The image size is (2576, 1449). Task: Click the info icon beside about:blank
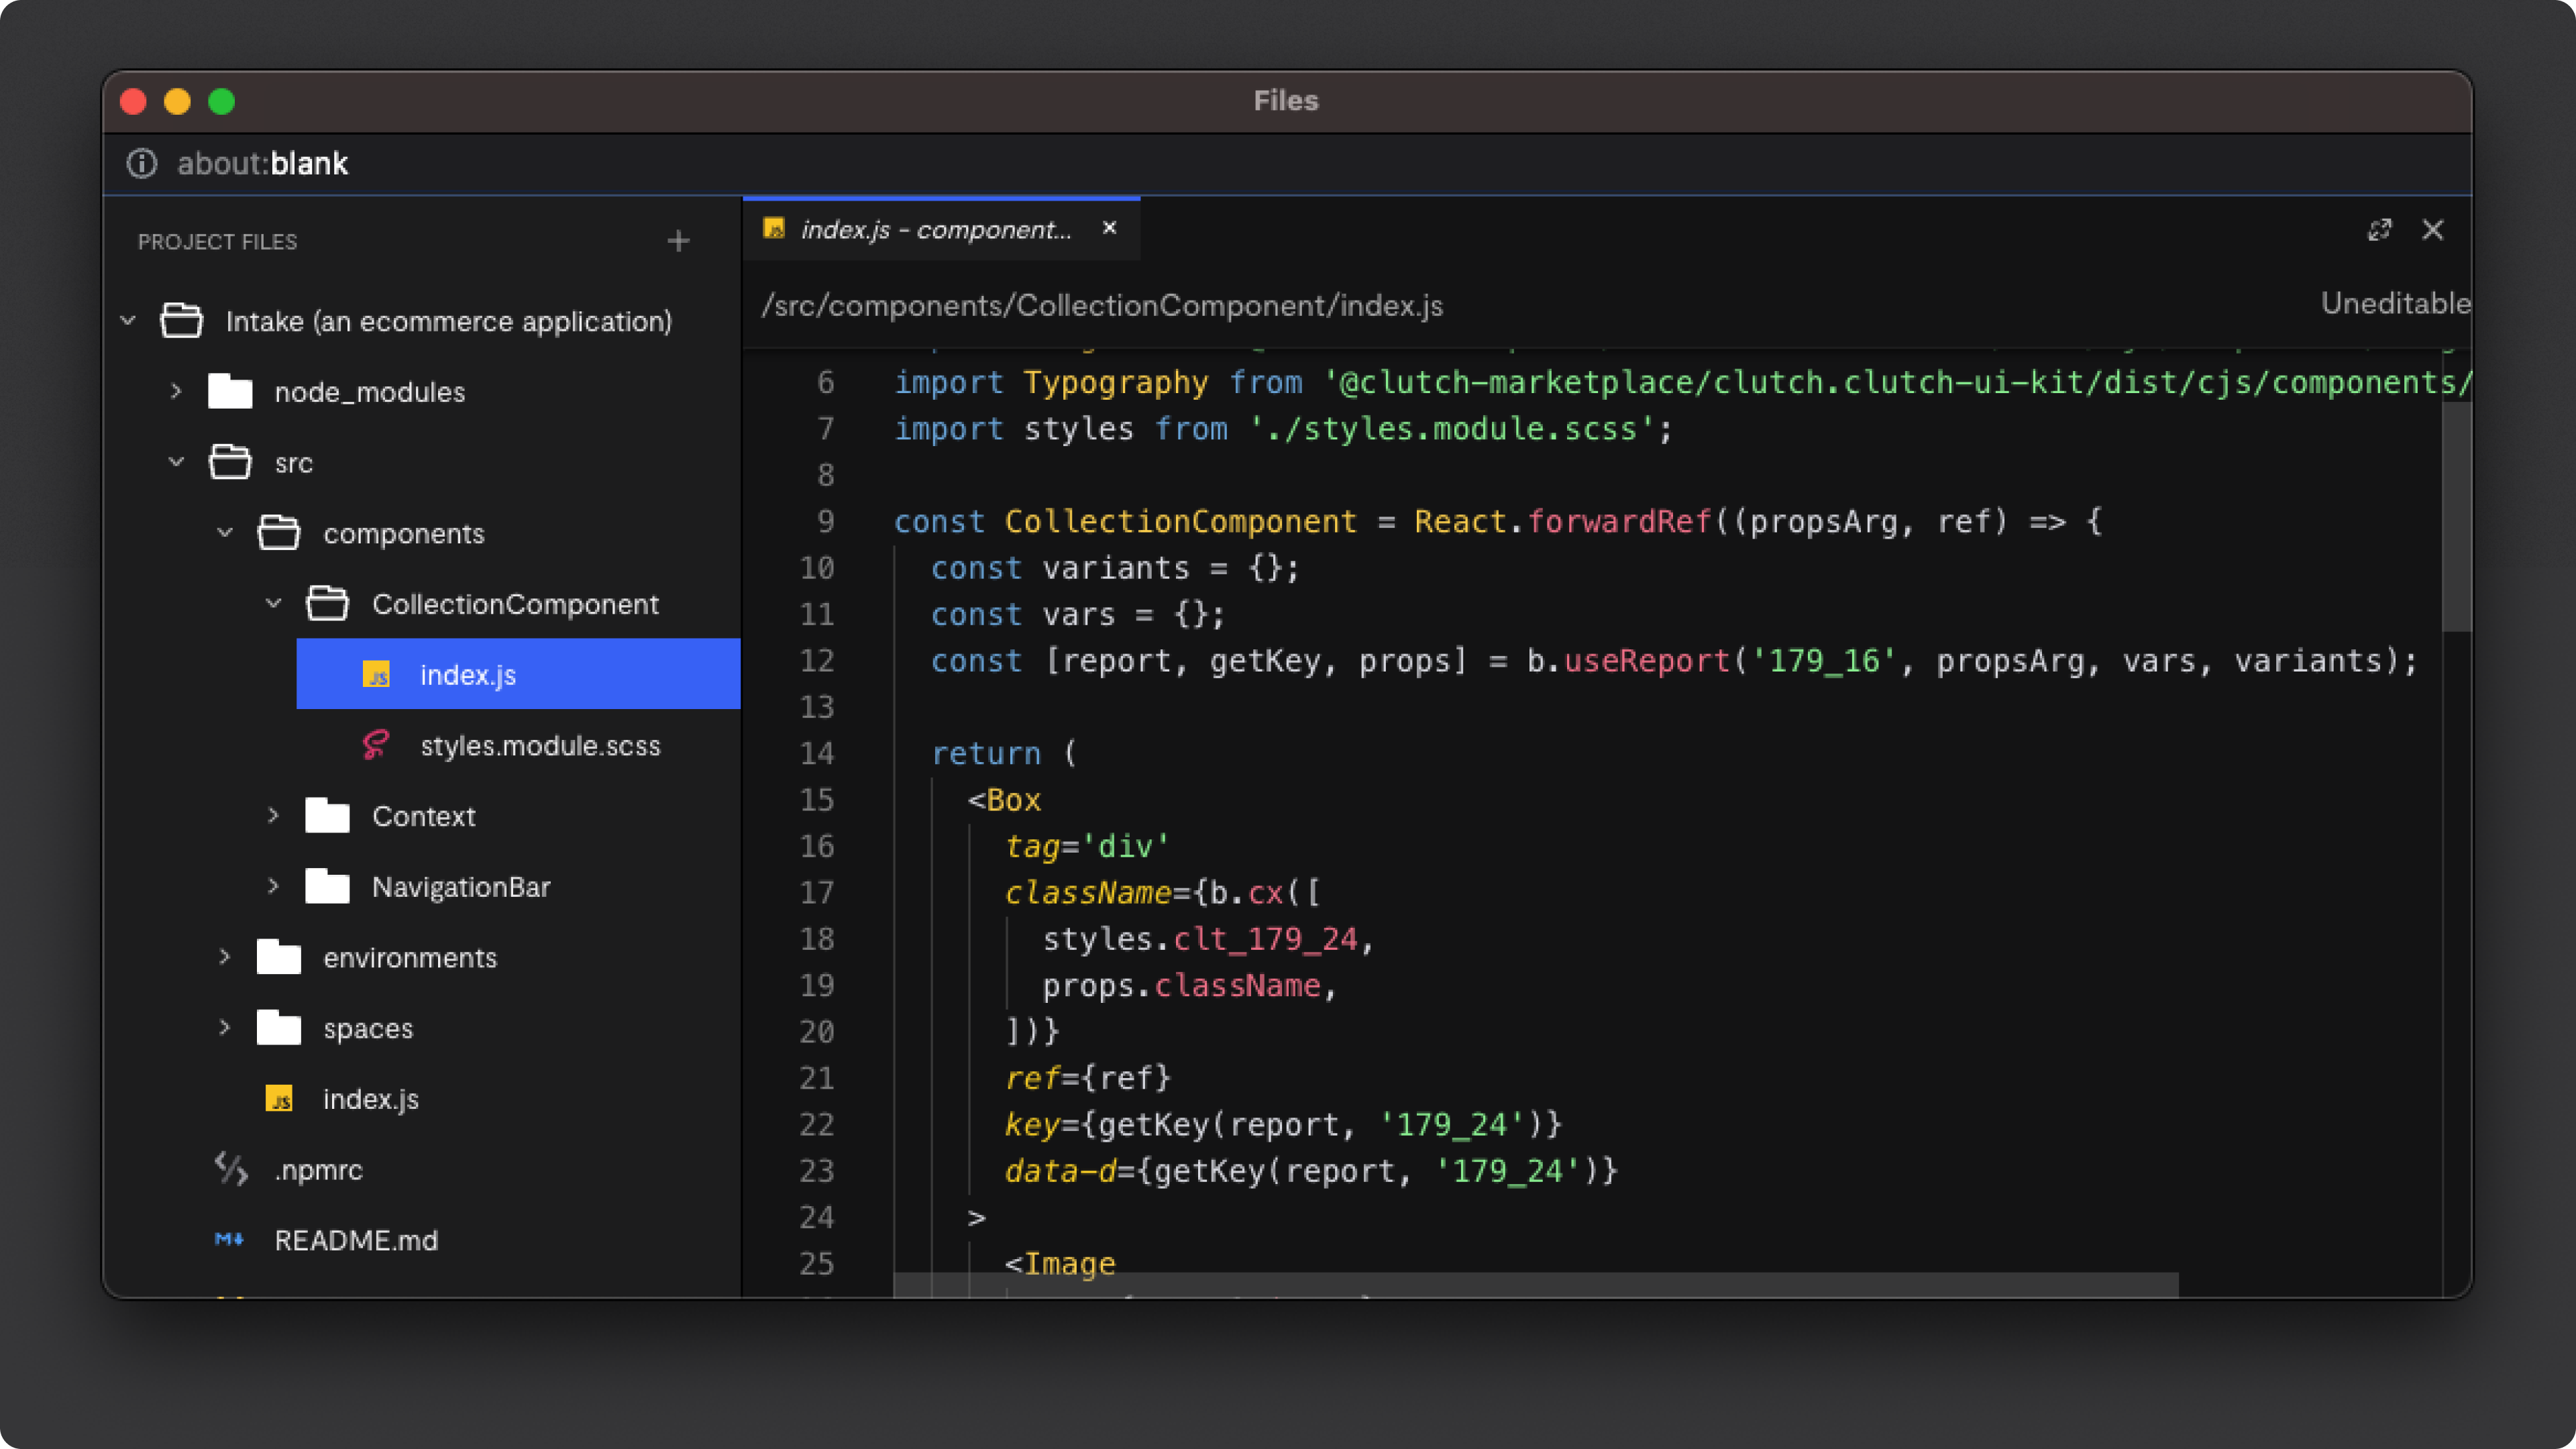(x=142, y=163)
